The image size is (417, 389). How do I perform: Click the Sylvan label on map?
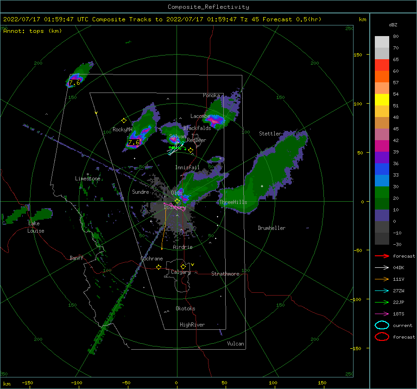[177, 136]
